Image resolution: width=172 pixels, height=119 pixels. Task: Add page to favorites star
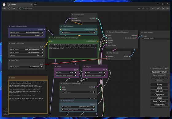point(147,8)
